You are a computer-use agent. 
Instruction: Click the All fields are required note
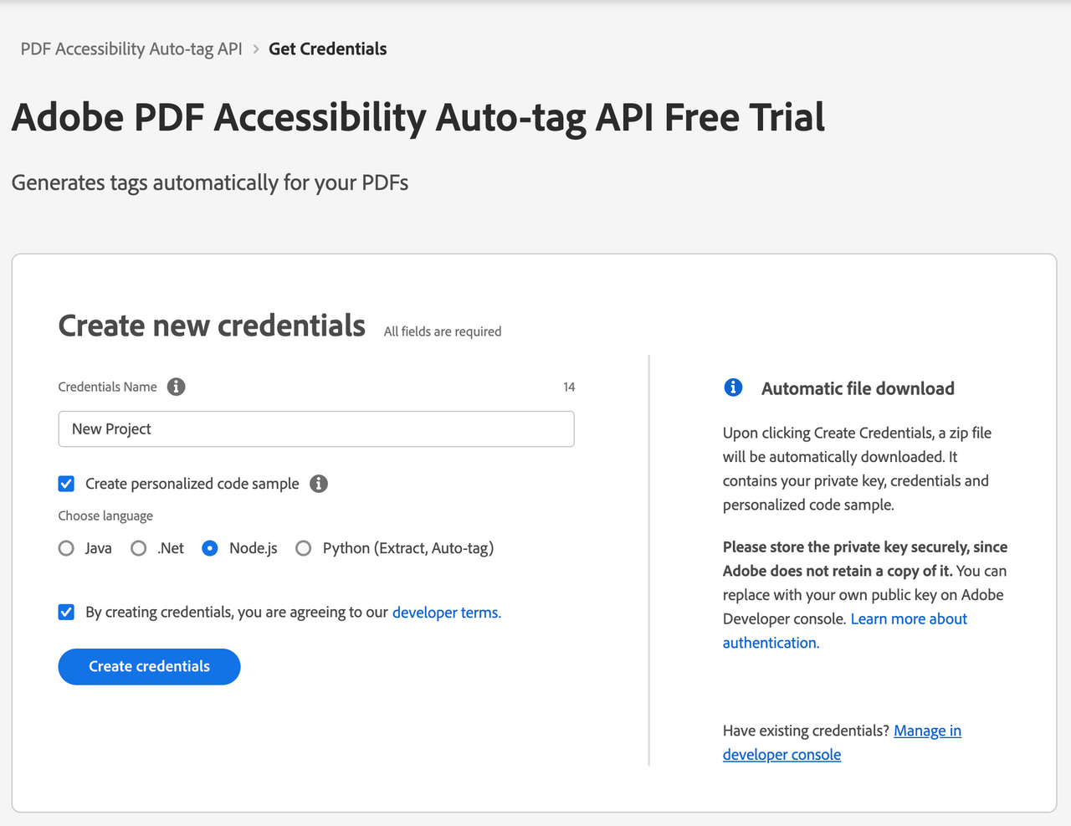(443, 331)
